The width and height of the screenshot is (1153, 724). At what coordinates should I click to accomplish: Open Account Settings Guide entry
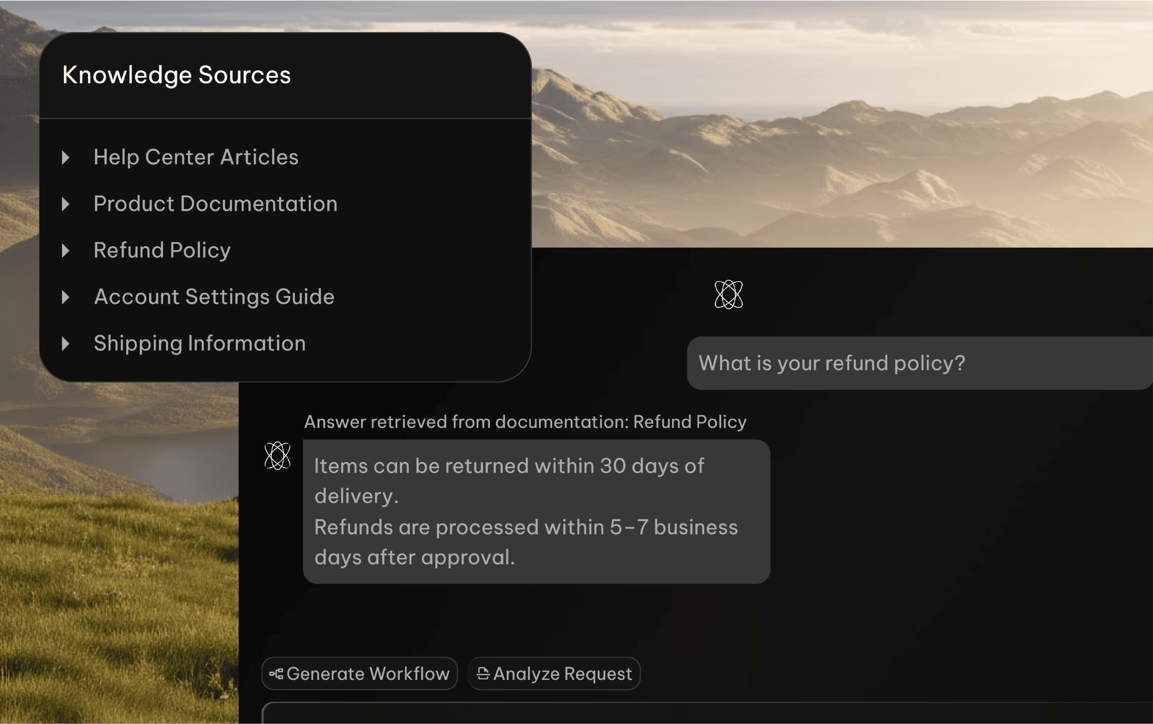pyautogui.click(x=214, y=297)
